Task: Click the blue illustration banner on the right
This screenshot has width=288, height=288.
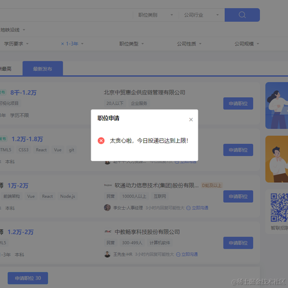Action: 277,106
